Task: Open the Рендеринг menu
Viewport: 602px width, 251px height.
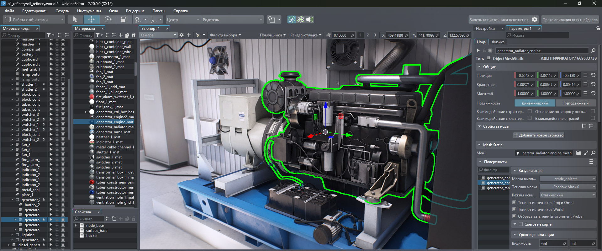Action: coord(135,11)
